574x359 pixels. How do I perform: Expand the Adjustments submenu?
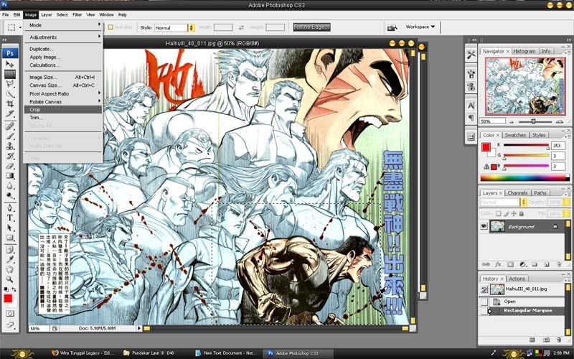[63, 37]
